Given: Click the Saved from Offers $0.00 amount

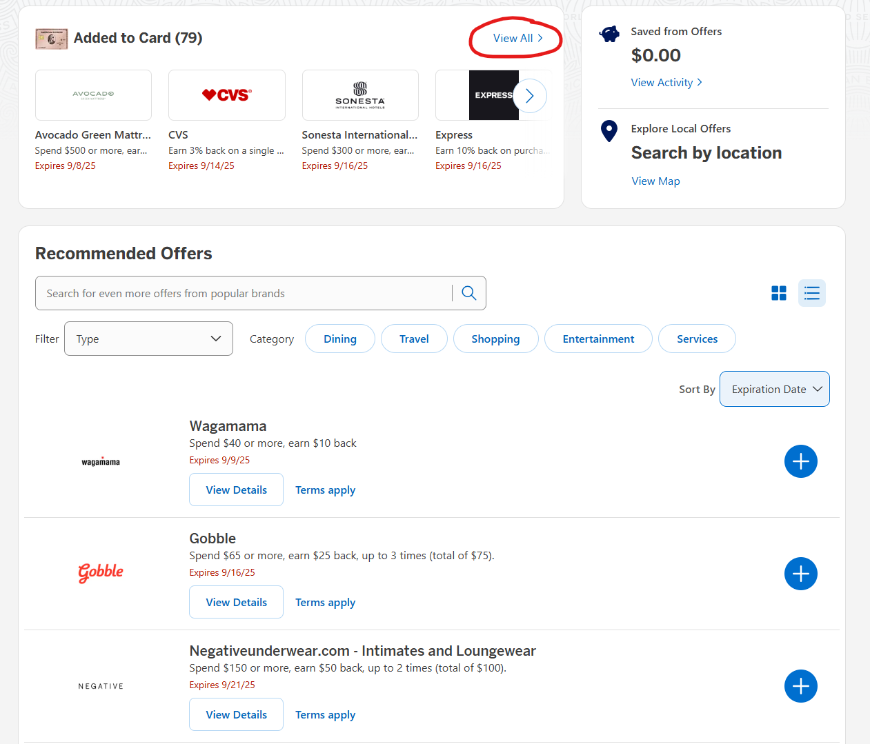Looking at the screenshot, I should click(x=656, y=55).
